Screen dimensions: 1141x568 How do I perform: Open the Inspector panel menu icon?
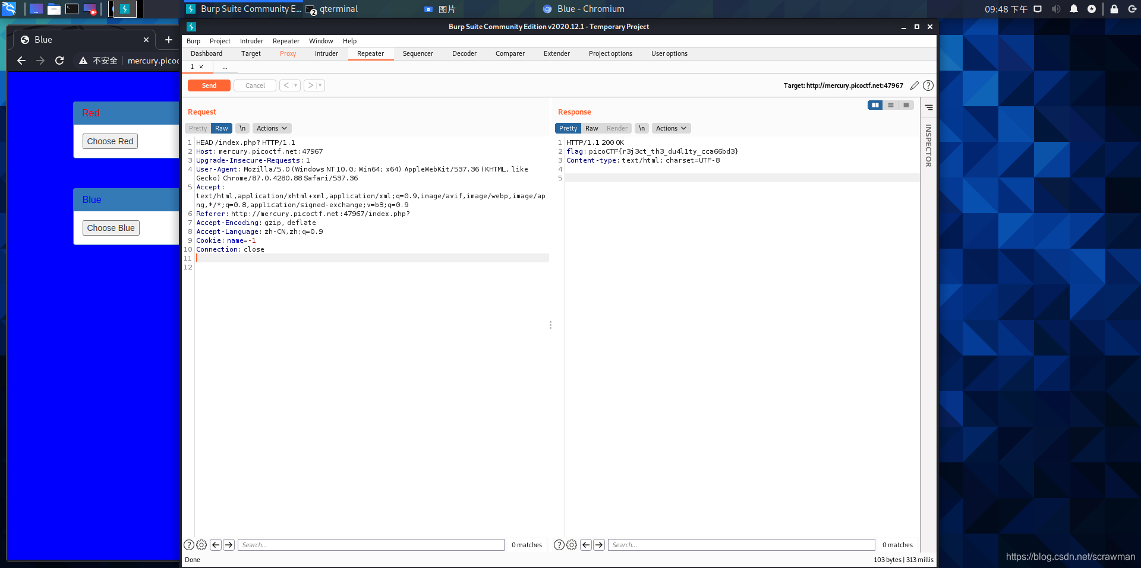tap(929, 107)
